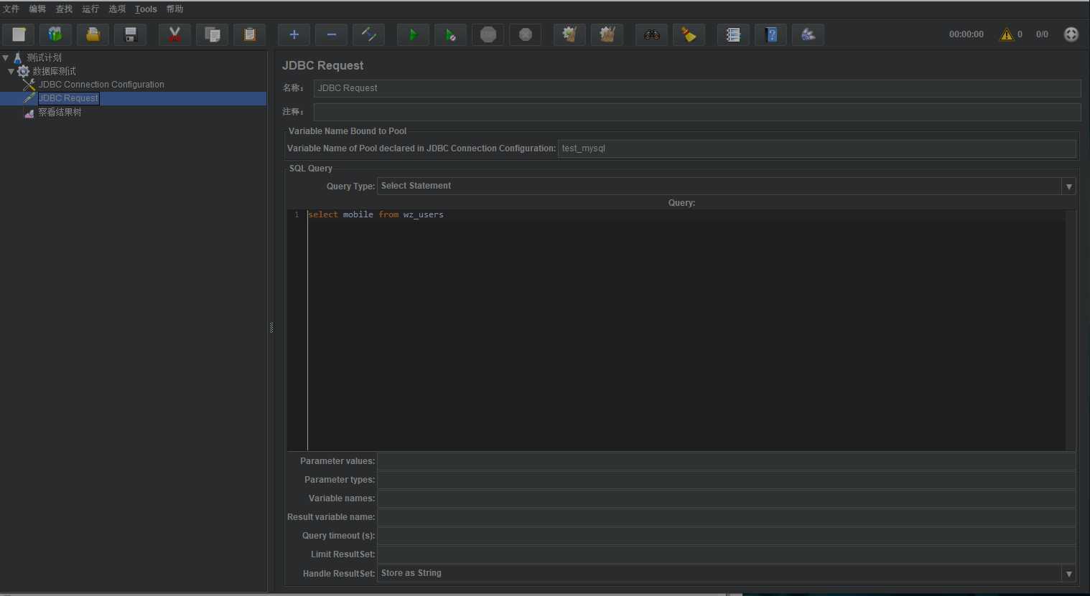Click the 00:00:00 elapsed time
This screenshot has height=596, width=1090.
click(x=966, y=34)
